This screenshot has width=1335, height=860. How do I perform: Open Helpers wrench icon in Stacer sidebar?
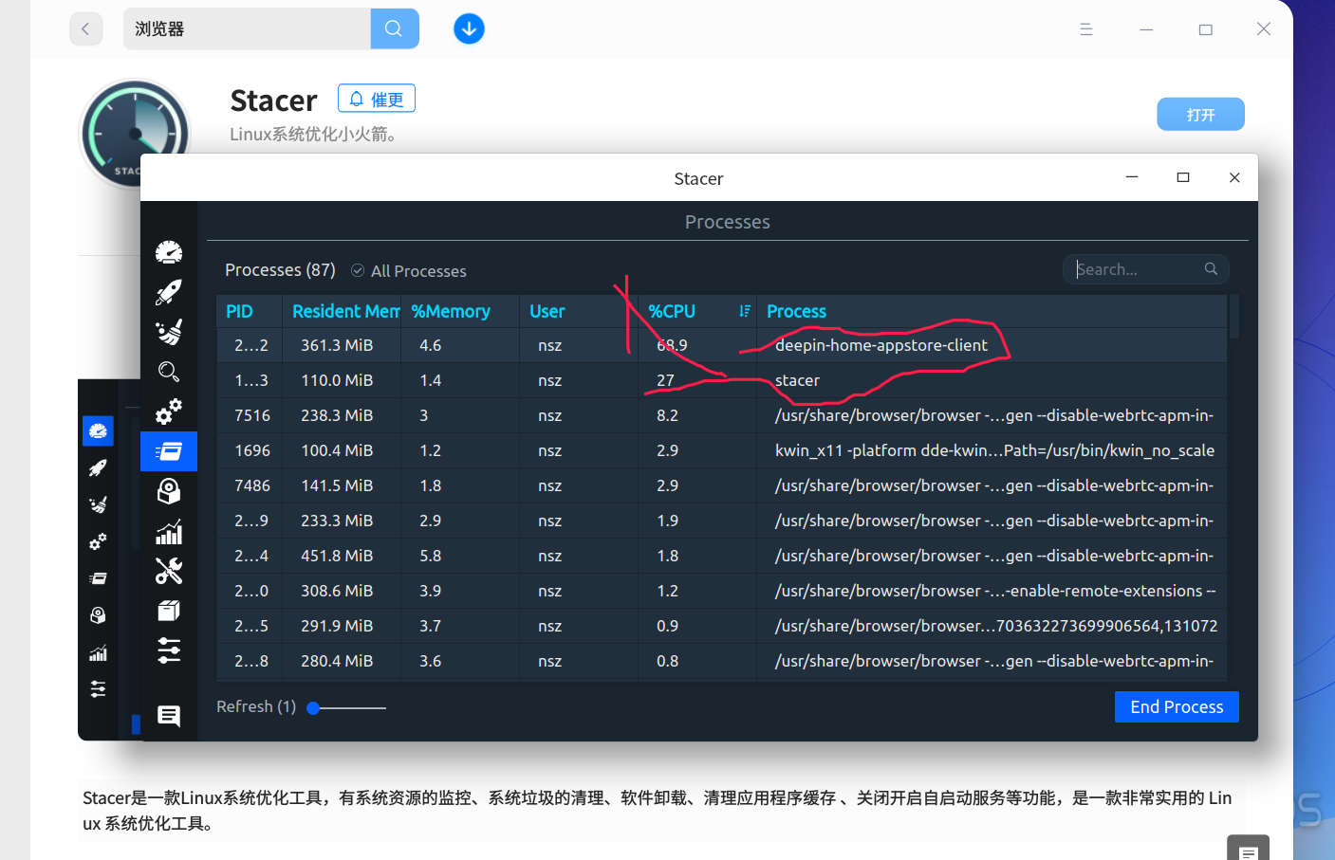tap(169, 571)
